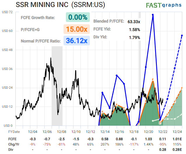Click the Chg/Yr value -81%
The image size is (186, 154).
tap(62, 144)
